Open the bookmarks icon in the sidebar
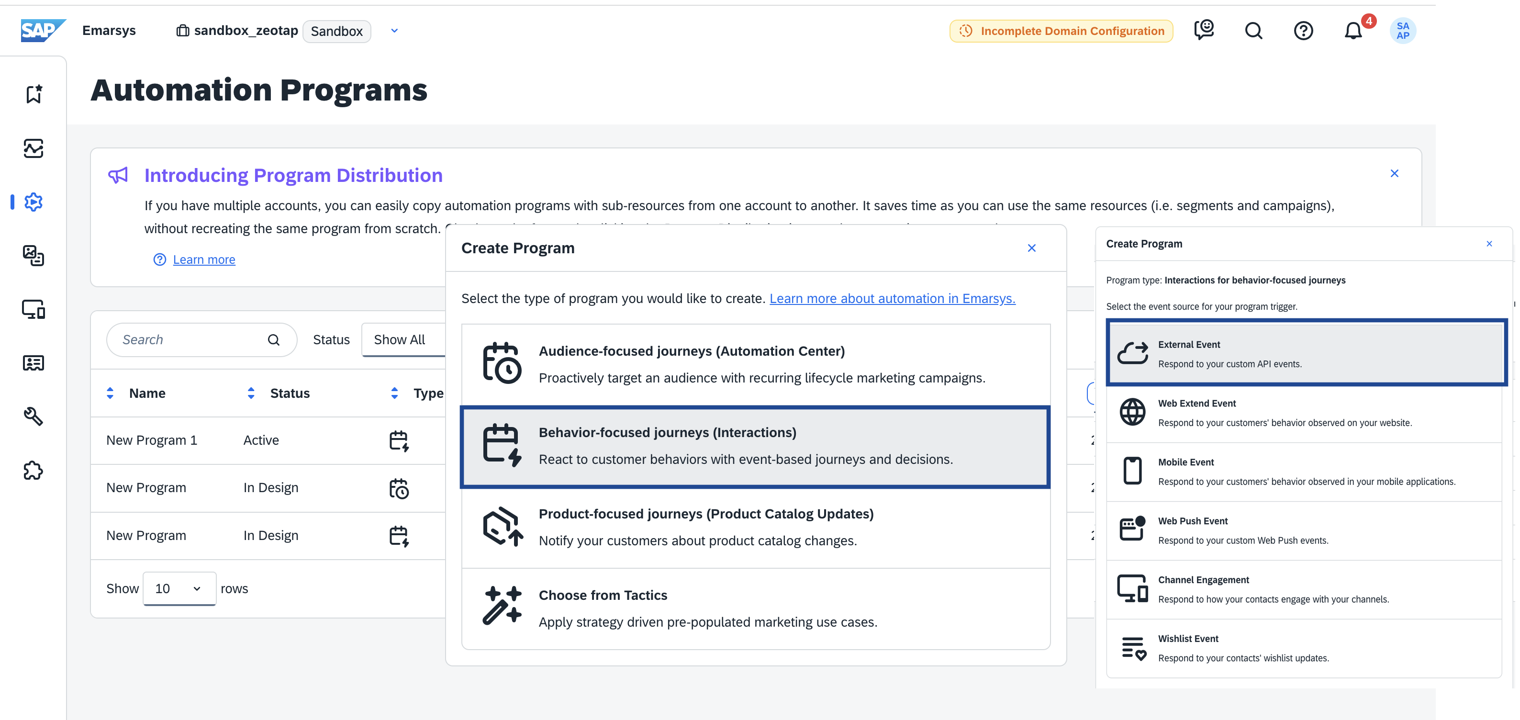 [x=34, y=94]
